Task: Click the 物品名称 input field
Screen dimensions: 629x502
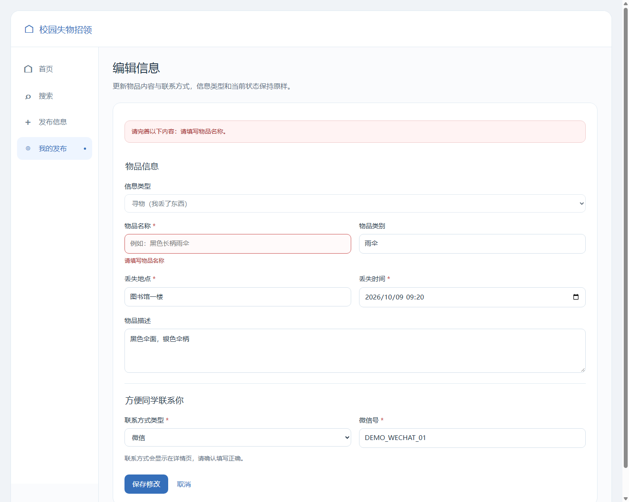Action: tap(238, 244)
